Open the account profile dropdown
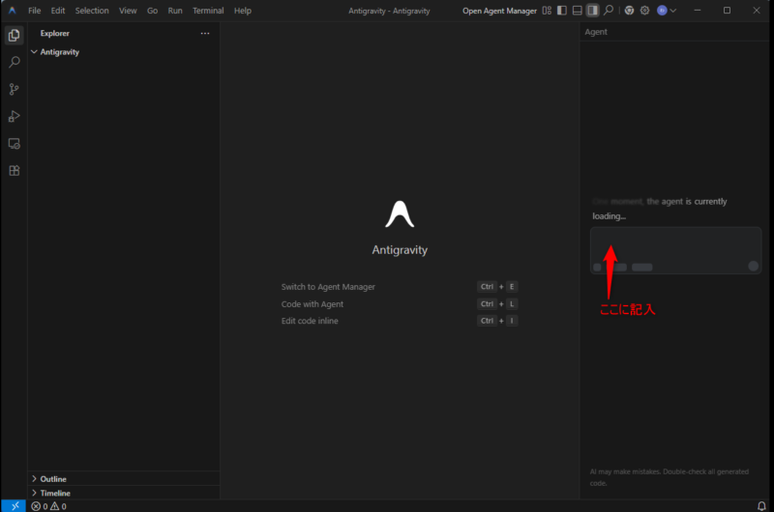 point(667,11)
